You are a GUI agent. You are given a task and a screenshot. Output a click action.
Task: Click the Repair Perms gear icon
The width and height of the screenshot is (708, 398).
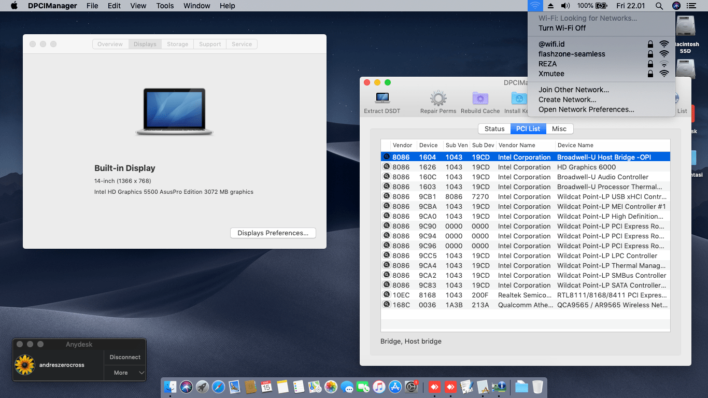[x=438, y=98]
